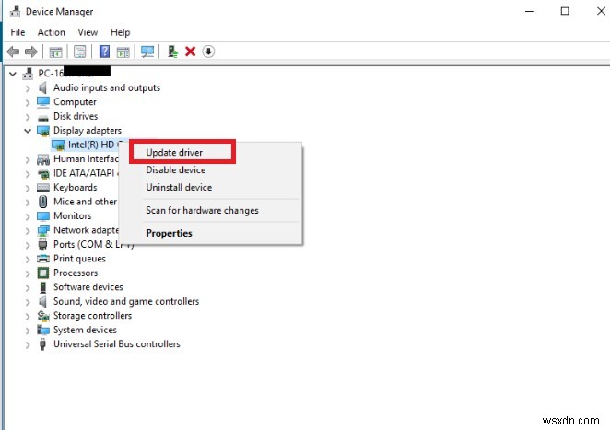Viewport: 610px width, 430px height.
Task: Select the Storage controllers label
Action: coord(92,316)
